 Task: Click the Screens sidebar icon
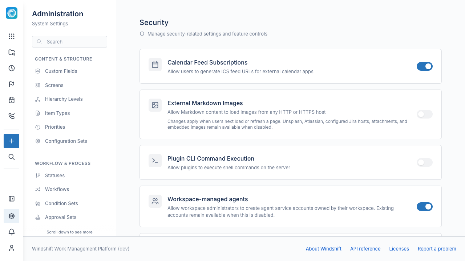[38, 85]
